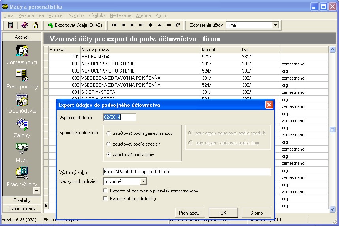Confirm export with OK button
The width and height of the screenshot is (339, 226).
pyautogui.click(x=223, y=213)
